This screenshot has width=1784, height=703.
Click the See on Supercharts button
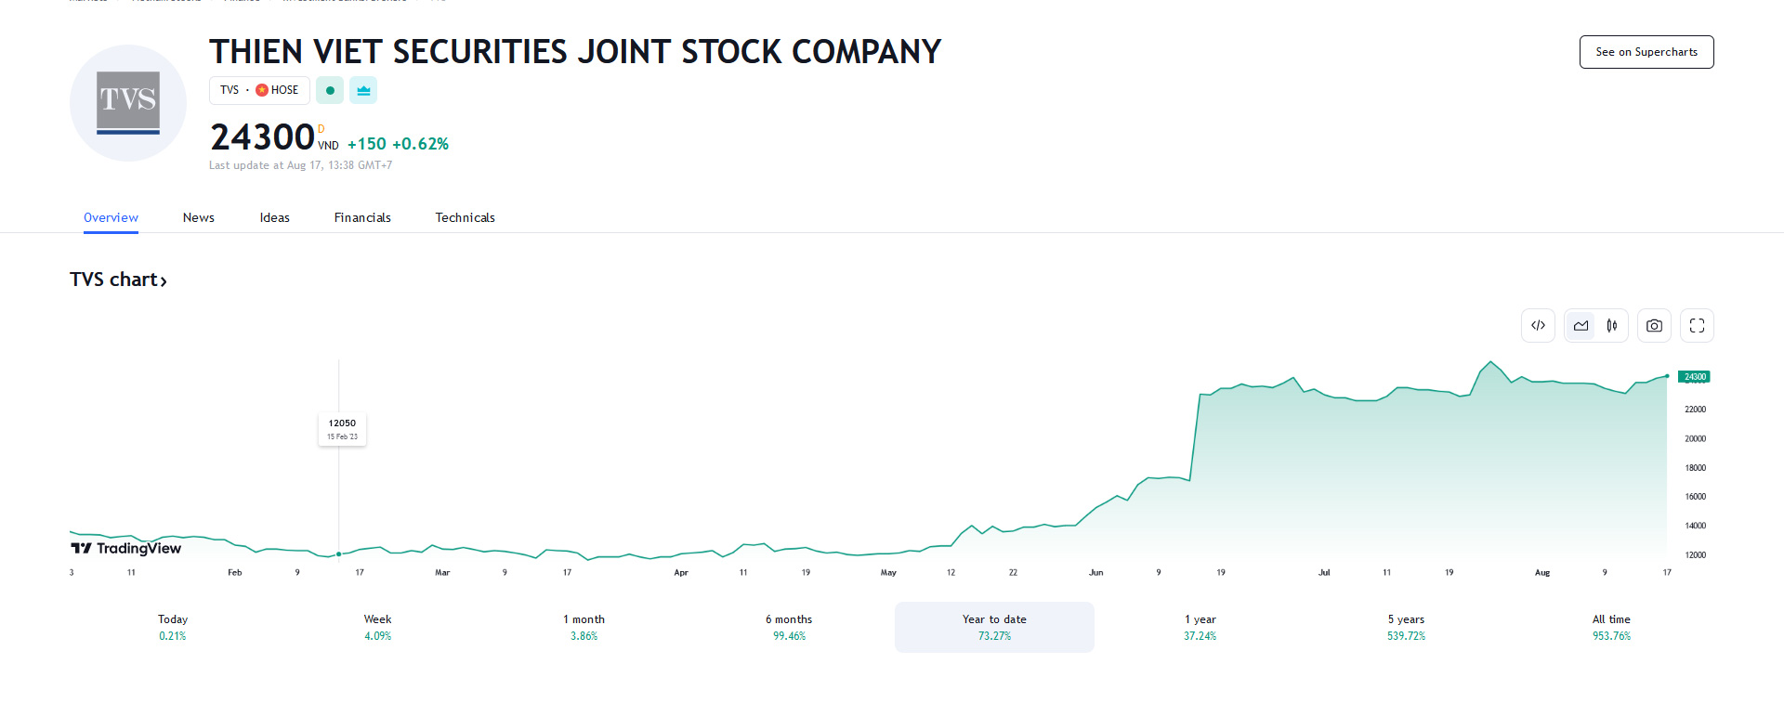coord(1646,52)
